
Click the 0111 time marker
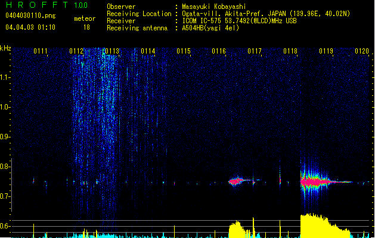[x=41, y=51]
